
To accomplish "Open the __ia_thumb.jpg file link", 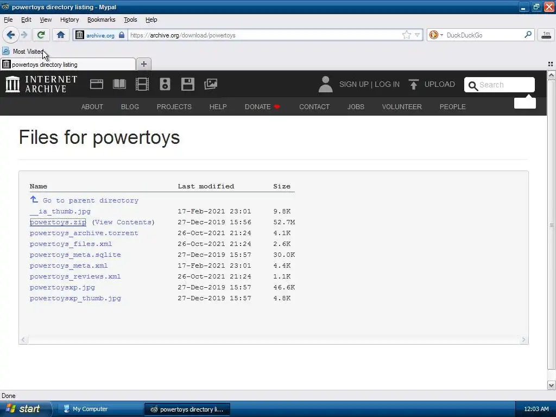I will (60, 211).
